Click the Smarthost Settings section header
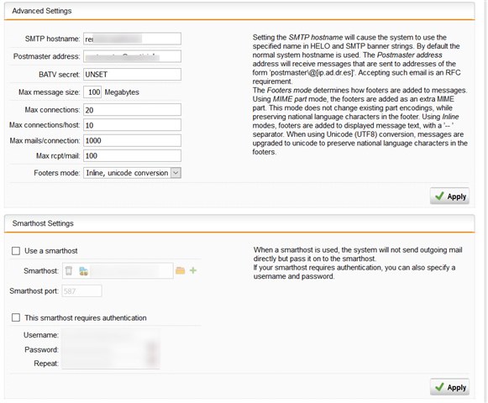Viewport: 488px width, 403px height. 43,223
